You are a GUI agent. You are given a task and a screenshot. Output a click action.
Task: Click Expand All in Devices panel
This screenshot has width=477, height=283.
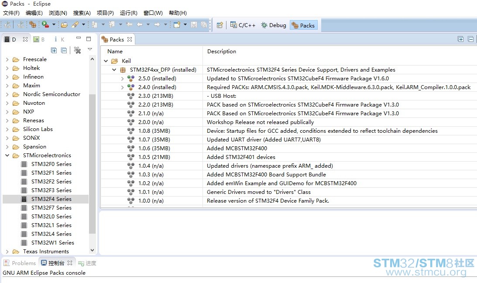click(54, 50)
